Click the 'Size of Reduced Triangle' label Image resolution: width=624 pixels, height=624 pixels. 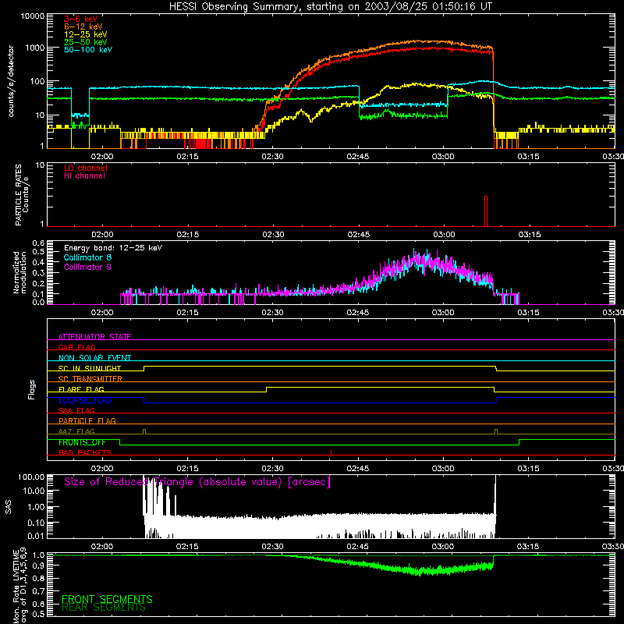[x=197, y=482]
